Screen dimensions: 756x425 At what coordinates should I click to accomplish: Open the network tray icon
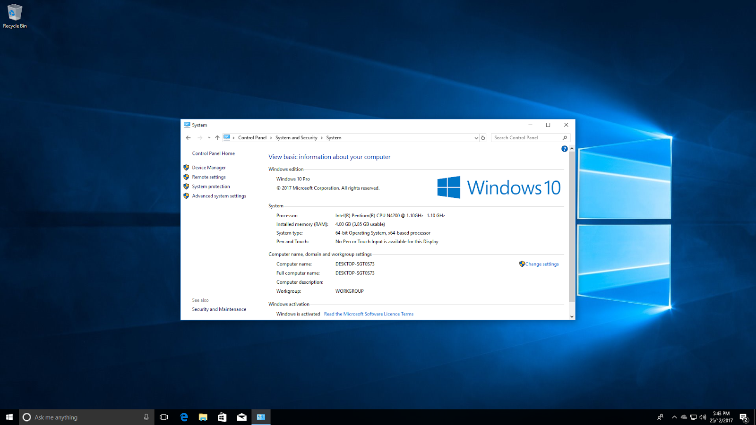[693, 417]
